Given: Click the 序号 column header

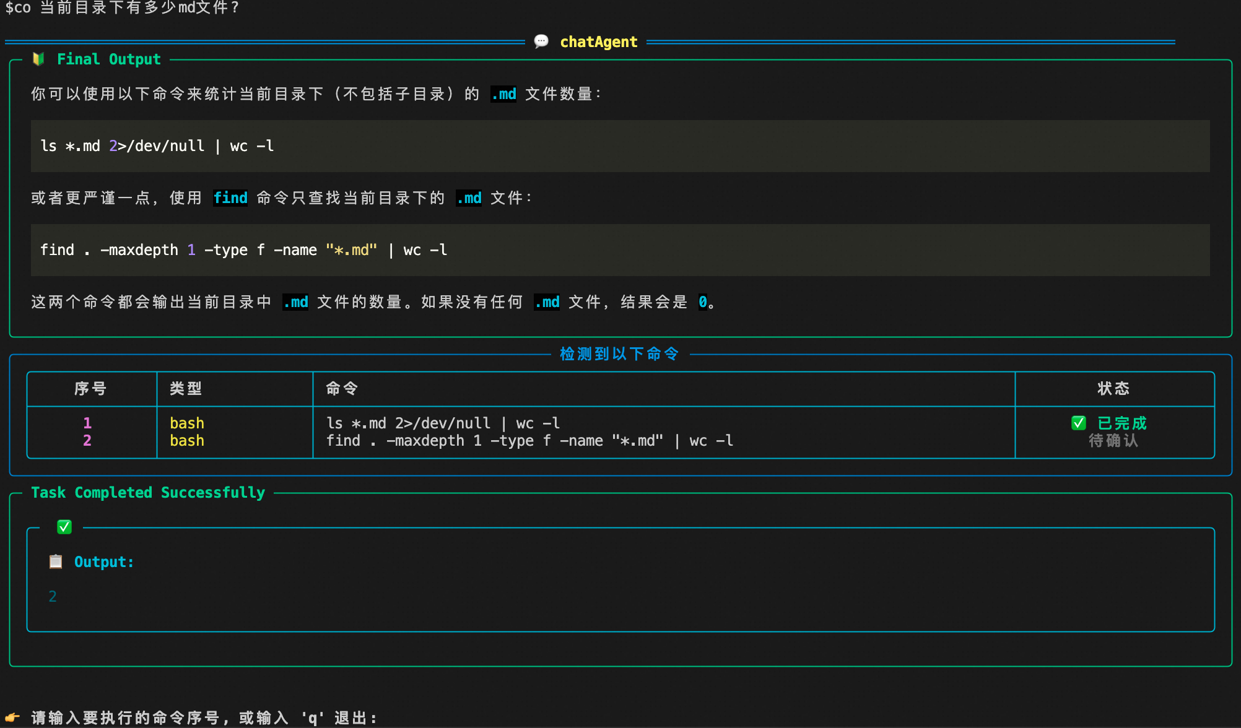Looking at the screenshot, I should (90, 388).
